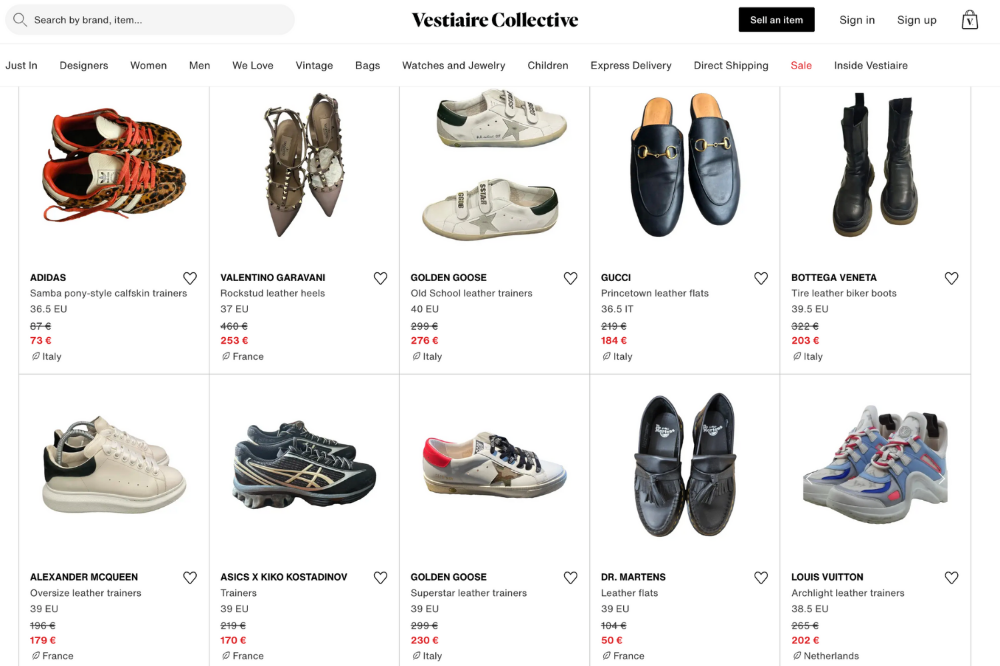Switch to the Sale section
Image resolution: width=1000 pixels, height=666 pixels.
point(801,65)
